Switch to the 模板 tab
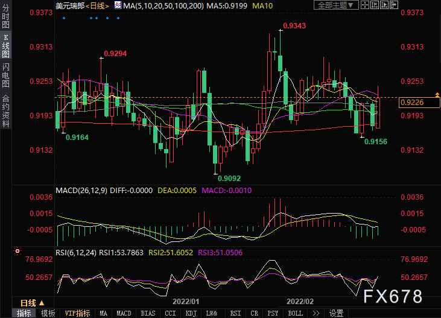The image size is (441, 318). pyautogui.click(x=48, y=313)
